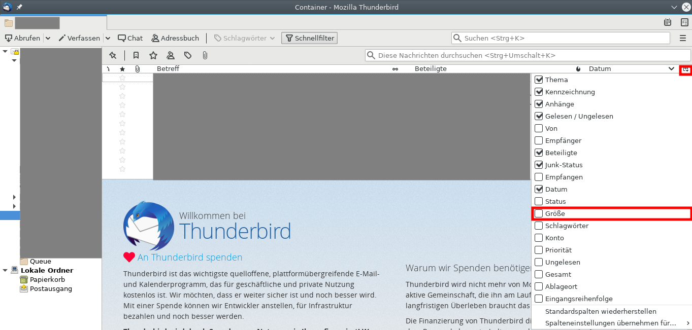Enable the Status column
692x330 pixels.
click(x=611, y=201)
